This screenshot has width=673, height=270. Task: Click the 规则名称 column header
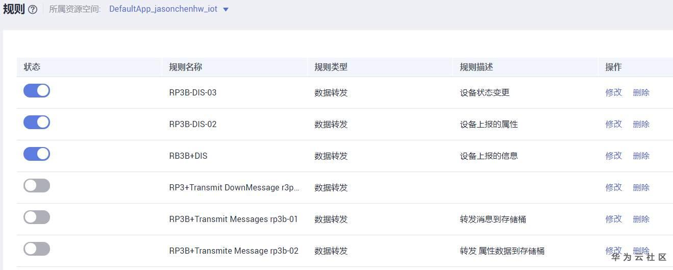(186, 67)
